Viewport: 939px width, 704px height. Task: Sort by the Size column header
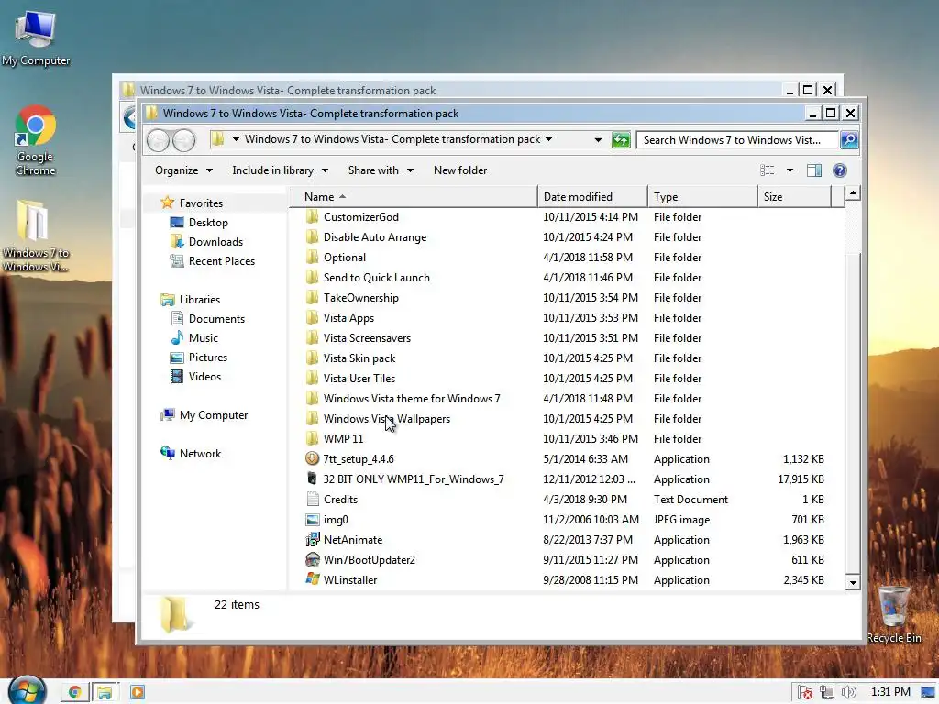point(795,197)
